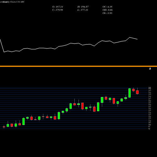The width and height of the screenshot is (157, 157).
Task: Click the OL: 5.85 percentage reading
Action: coord(107,13)
